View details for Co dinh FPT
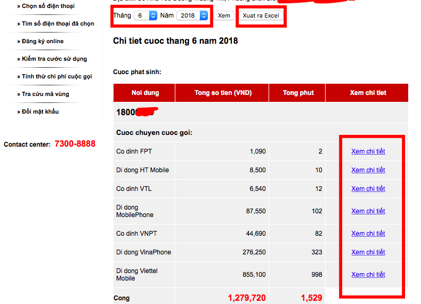 (368, 151)
